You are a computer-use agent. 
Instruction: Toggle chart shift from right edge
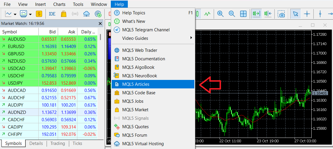[x=268, y=14]
